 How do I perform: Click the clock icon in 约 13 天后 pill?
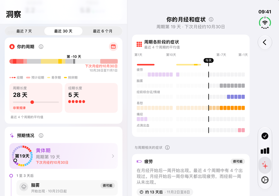[x=142, y=192]
